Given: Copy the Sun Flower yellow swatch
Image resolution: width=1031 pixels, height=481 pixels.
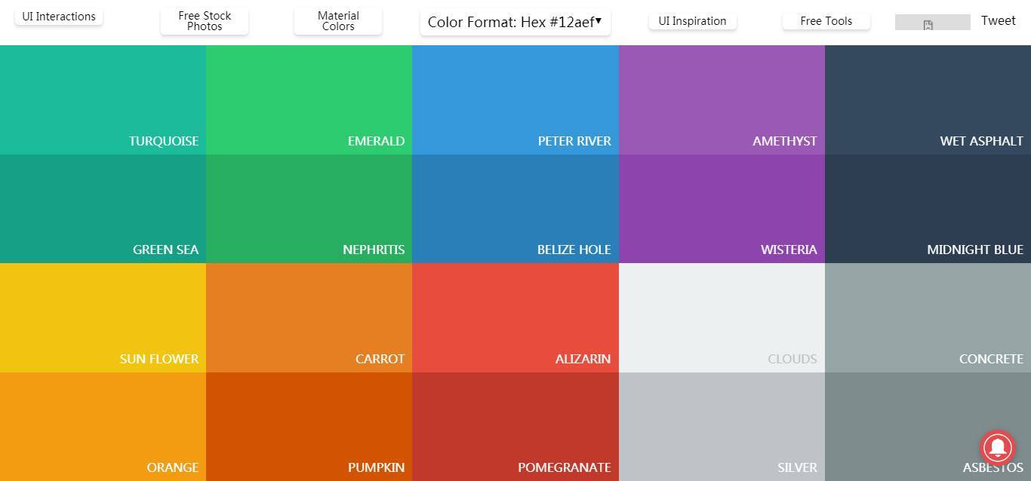Looking at the screenshot, I should point(103,317).
